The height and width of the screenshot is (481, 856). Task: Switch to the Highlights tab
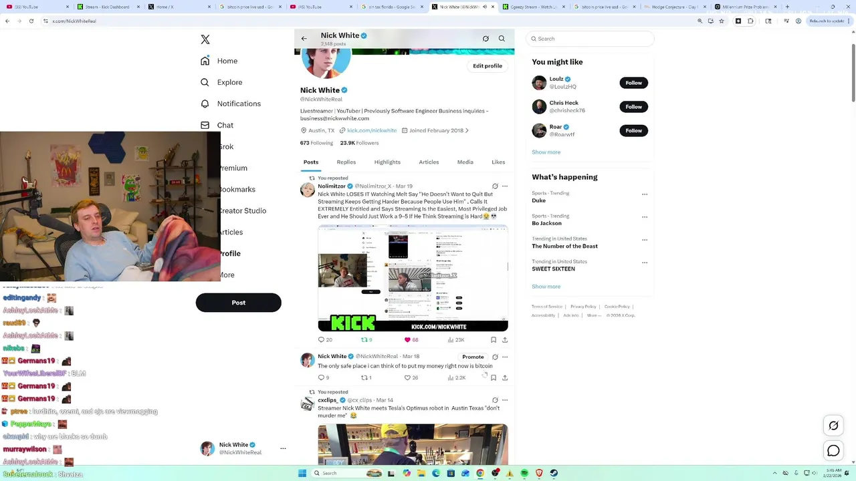point(387,162)
